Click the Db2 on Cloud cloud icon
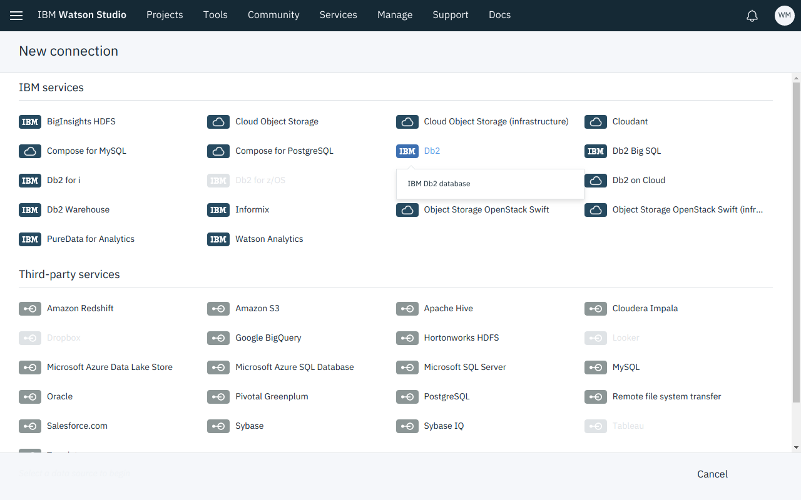The image size is (801, 500). (596, 181)
